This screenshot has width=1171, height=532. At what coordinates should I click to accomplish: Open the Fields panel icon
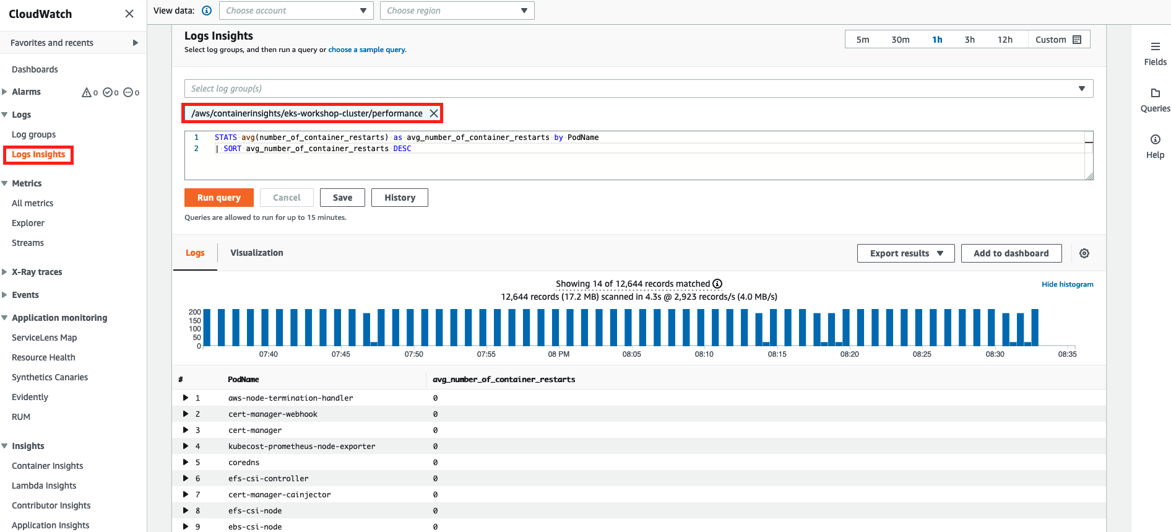(1155, 47)
